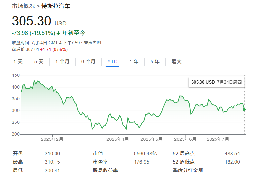Click the 免责声明 link
256x180 pixels.
pos(92,43)
